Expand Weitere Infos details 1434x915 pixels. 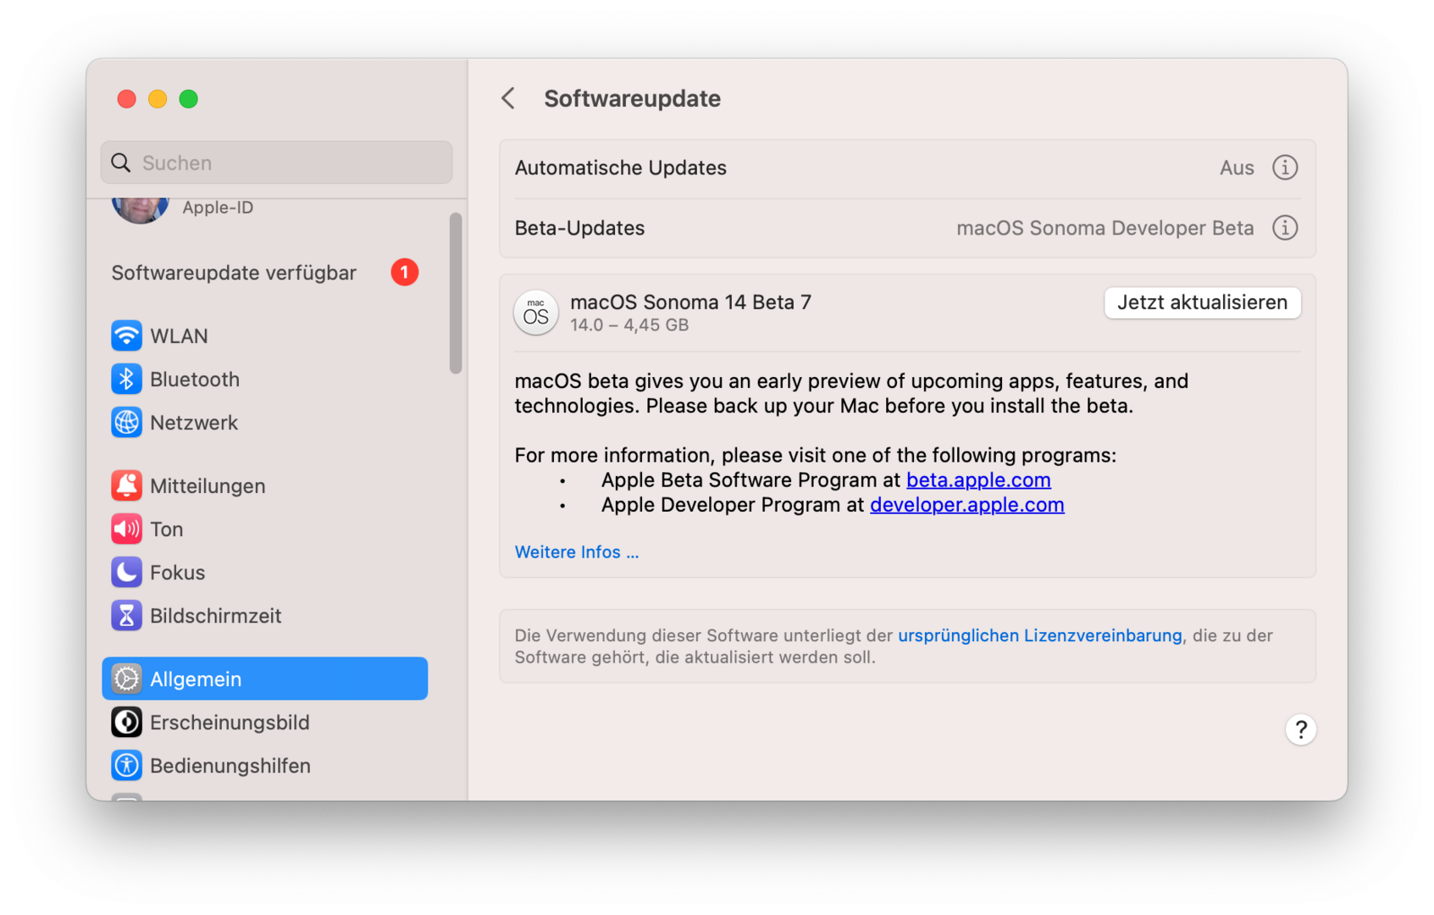coord(576,552)
